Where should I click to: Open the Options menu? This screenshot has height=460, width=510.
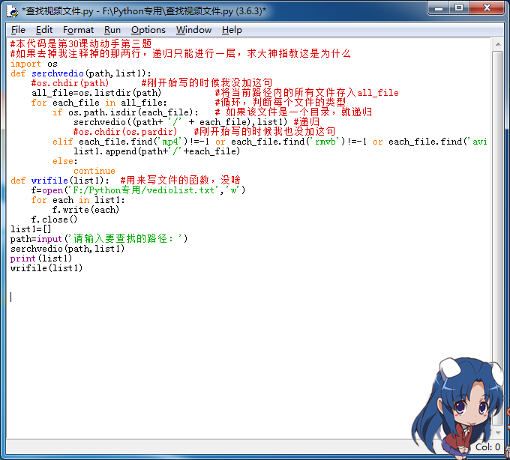tap(148, 30)
